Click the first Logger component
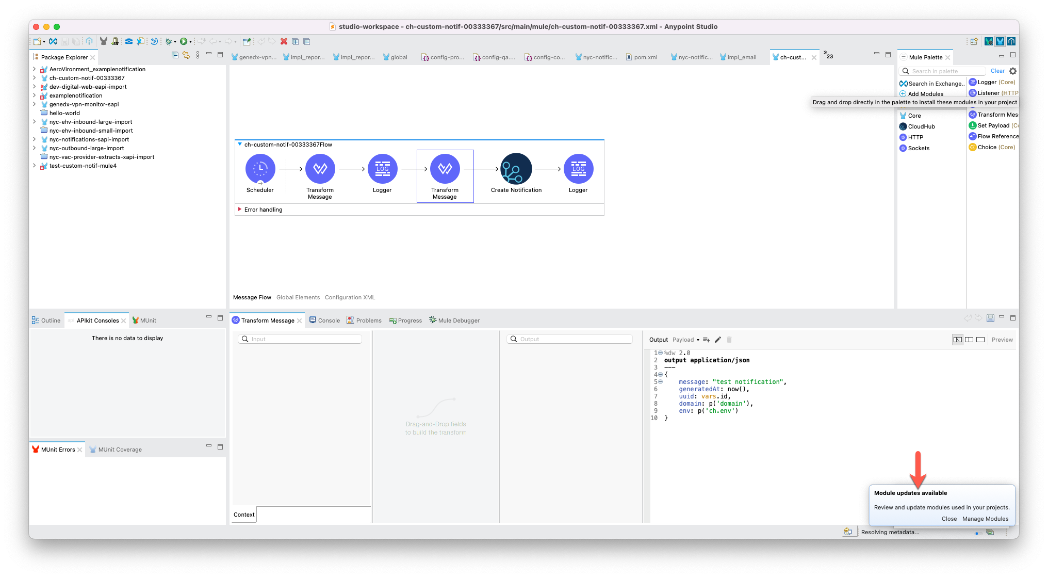The height and width of the screenshot is (577, 1048). 382,169
